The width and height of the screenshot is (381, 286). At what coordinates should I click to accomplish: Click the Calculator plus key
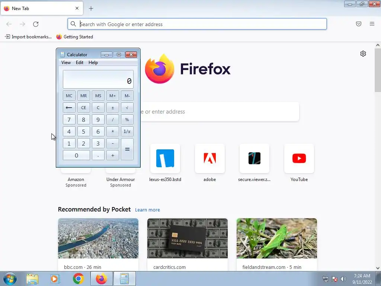[112, 155]
